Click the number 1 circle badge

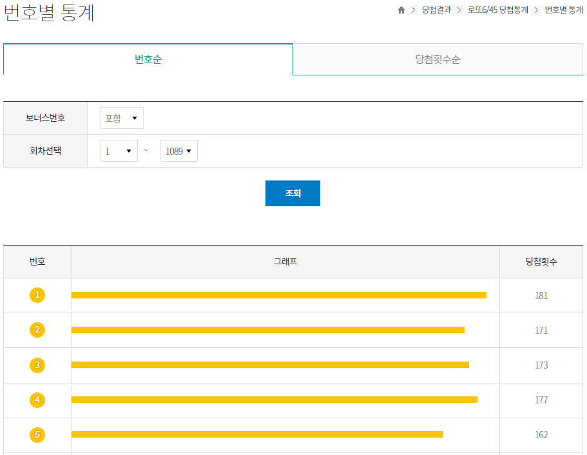coord(37,295)
